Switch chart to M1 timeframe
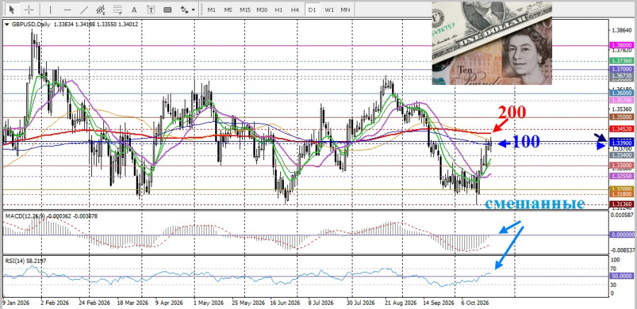This screenshot has width=637, height=309. [211, 9]
